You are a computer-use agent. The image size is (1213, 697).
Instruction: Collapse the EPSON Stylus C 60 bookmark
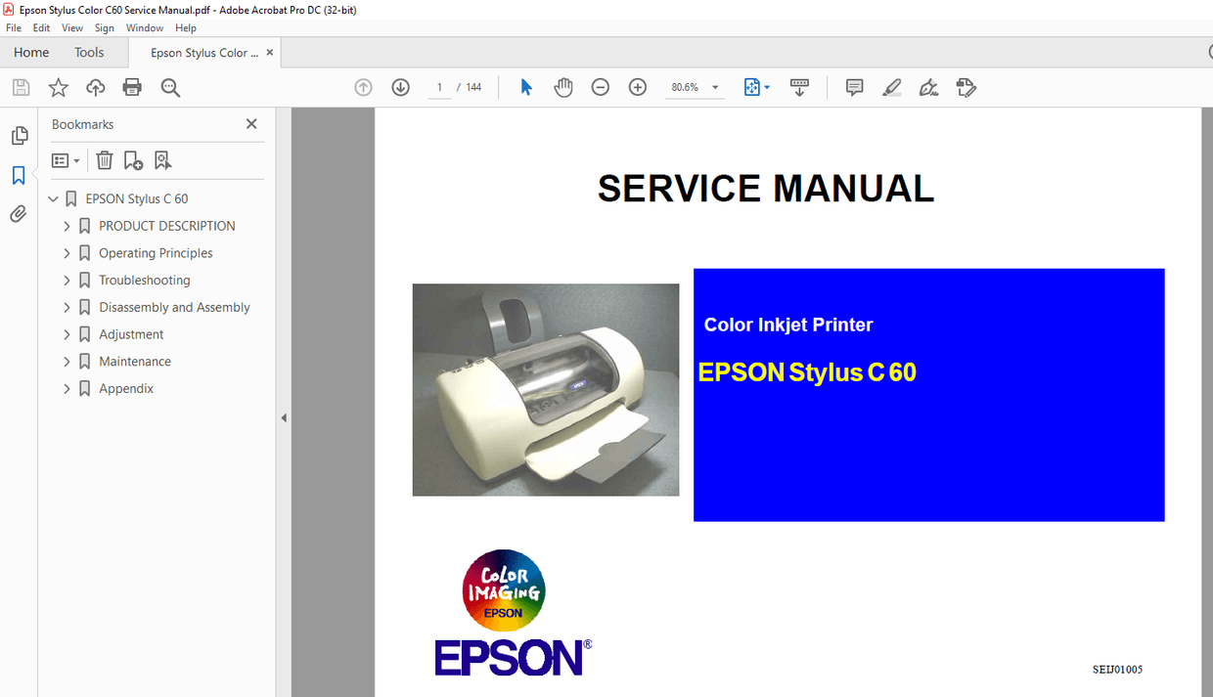click(53, 197)
